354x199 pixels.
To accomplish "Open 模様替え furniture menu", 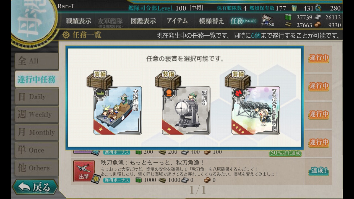I will pos(211,21).
